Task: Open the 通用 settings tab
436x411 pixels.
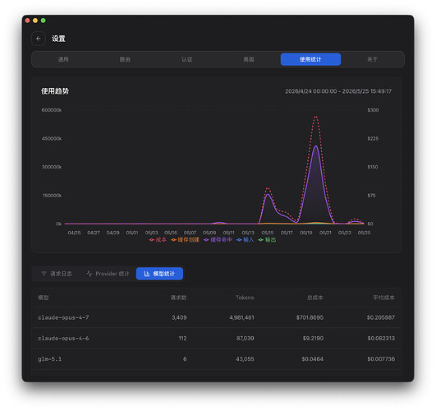Action: 63,59
